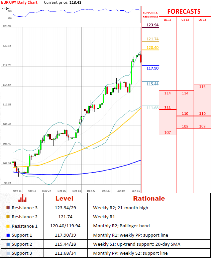
Task: Click the RSI (14) indicator label
Action: (6, 8)
